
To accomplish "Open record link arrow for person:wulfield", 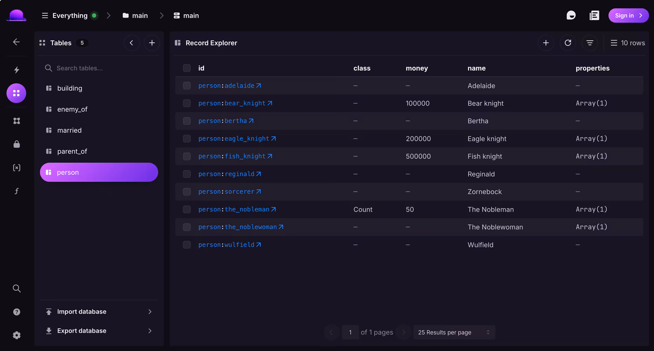I will 259,245.
